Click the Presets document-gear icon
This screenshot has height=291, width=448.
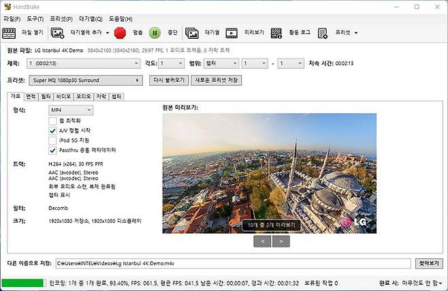pos(323,33)
